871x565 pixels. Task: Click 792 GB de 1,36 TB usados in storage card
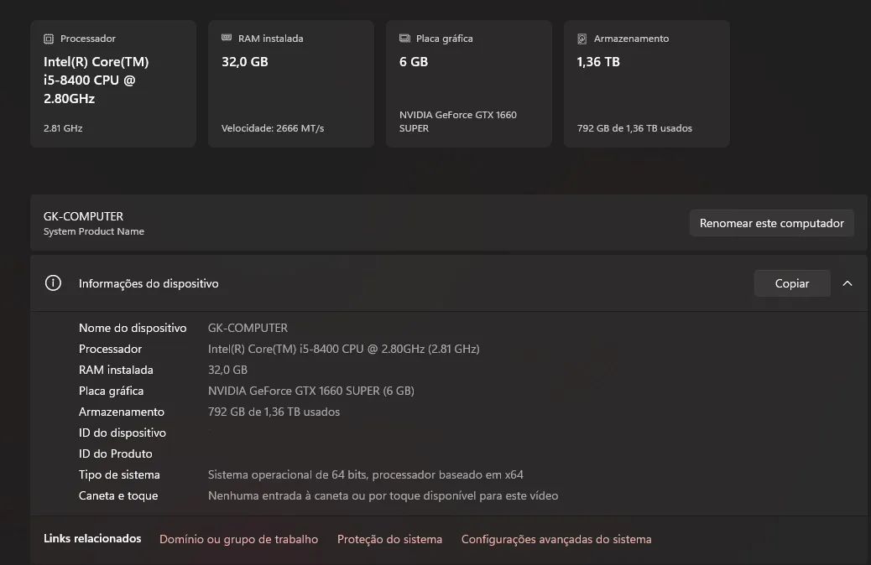tap(635, 128)
